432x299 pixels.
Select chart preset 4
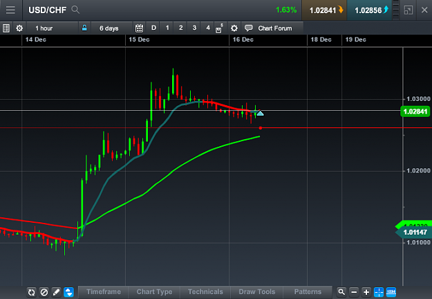pos(208,28)
